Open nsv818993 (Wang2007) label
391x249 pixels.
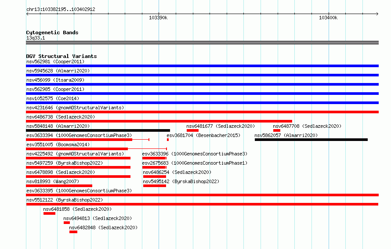53,181
